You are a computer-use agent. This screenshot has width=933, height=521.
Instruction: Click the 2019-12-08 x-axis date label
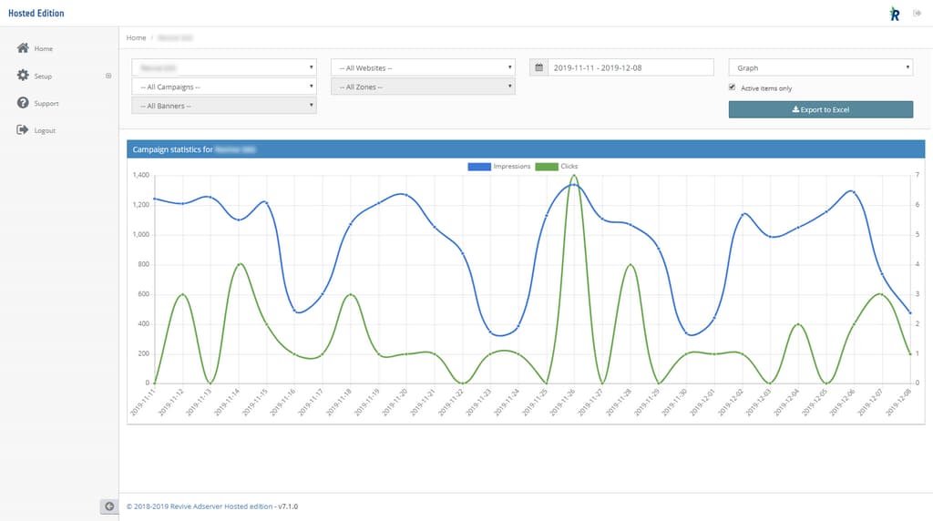[x=898, y=402]
